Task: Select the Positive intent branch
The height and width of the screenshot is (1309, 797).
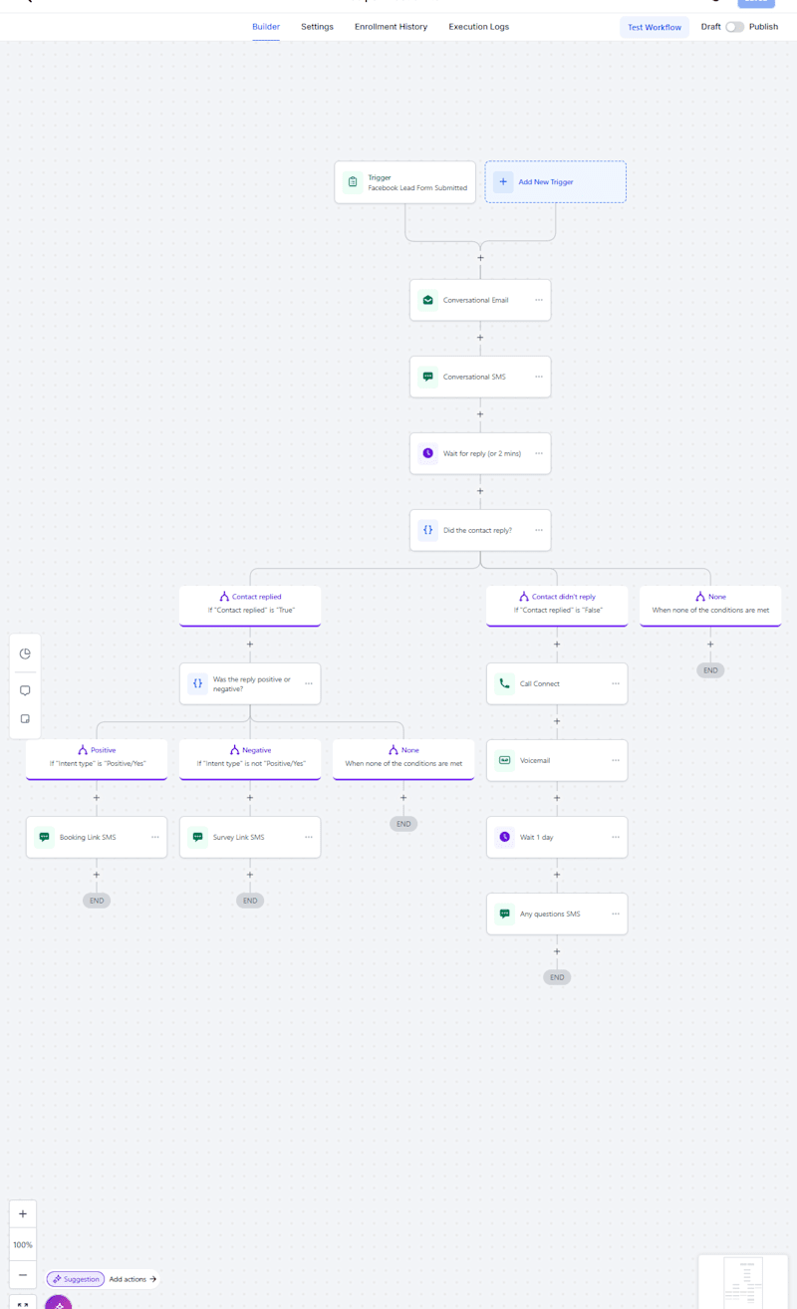Action: pyautogui.click(x=97, y=759)
